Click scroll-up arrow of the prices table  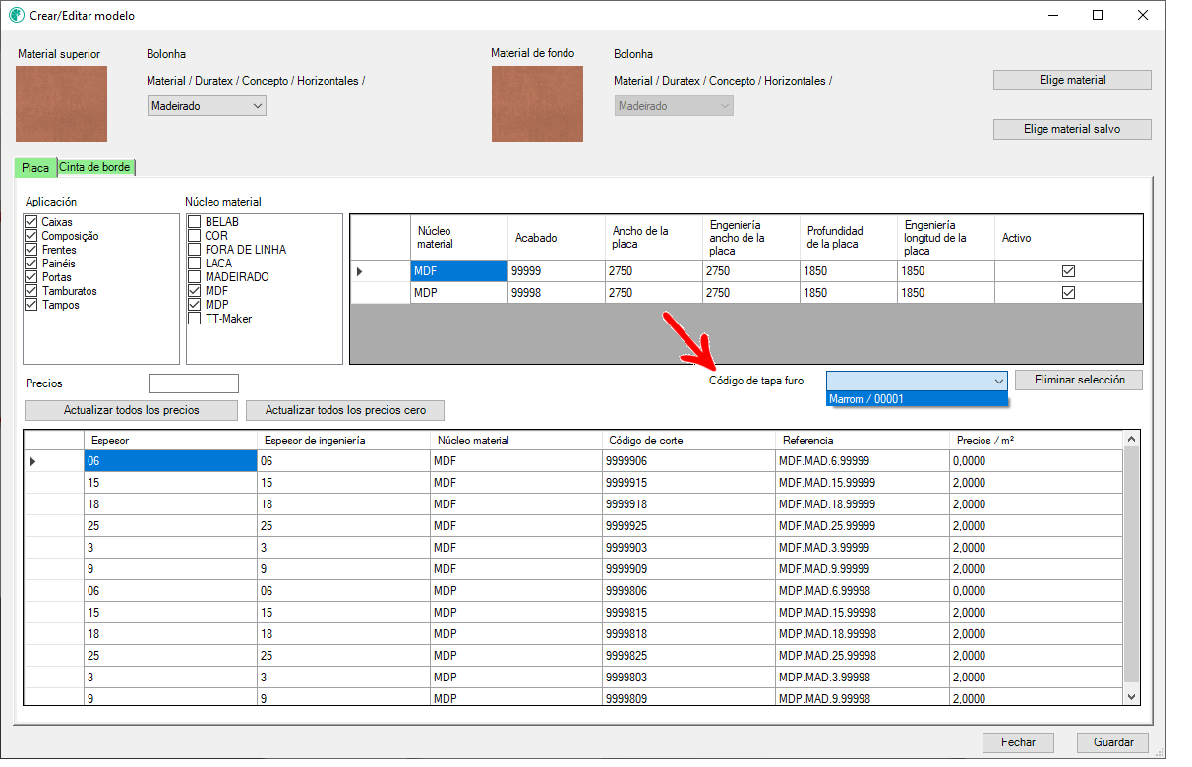pyautogui.click(x=1131, y=440)
